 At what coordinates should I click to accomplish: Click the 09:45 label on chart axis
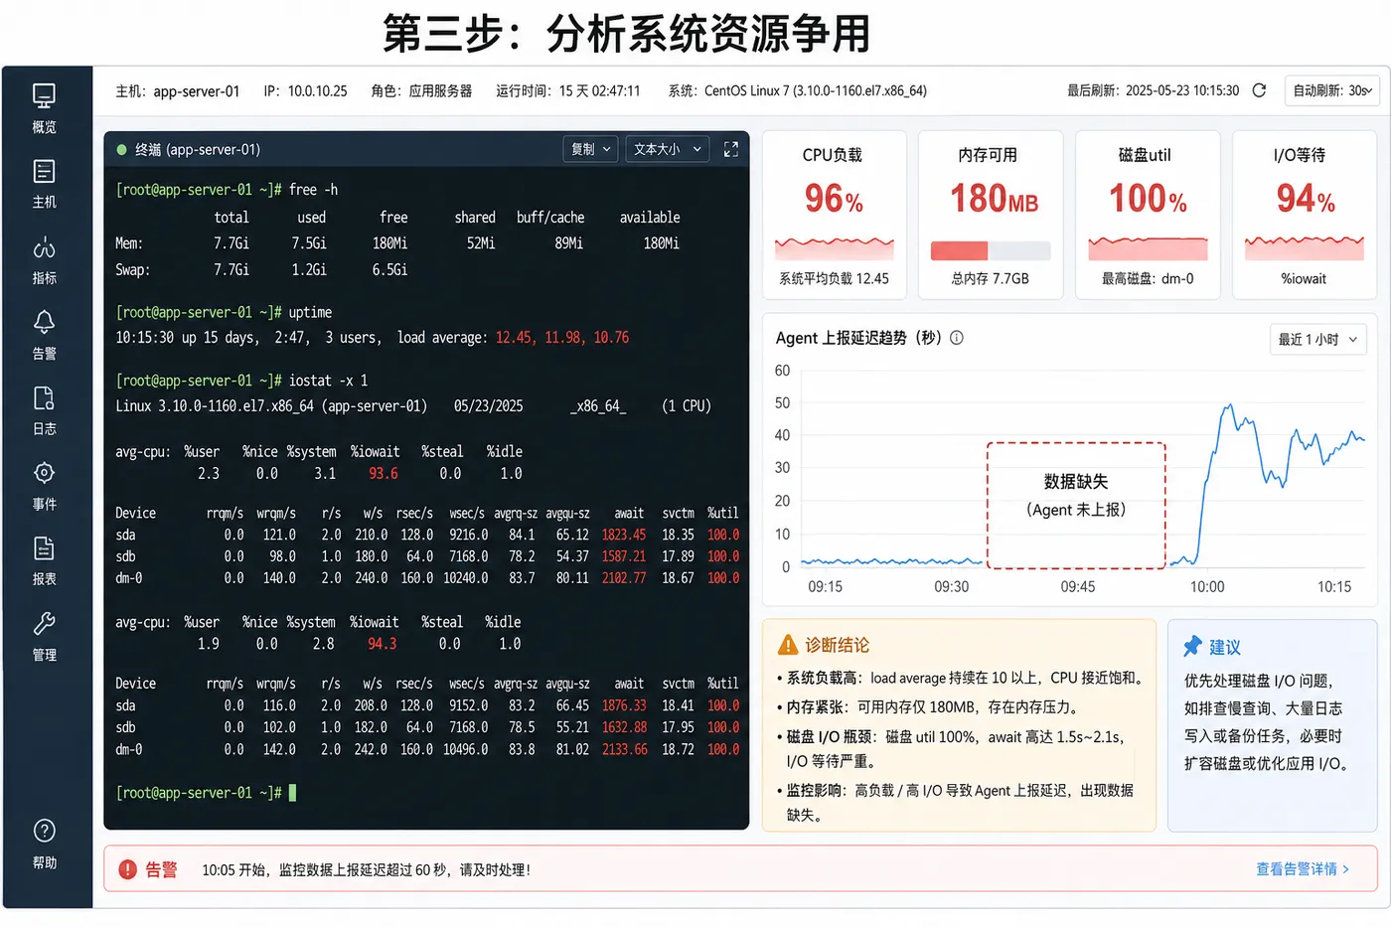(x=1078, y=587)
